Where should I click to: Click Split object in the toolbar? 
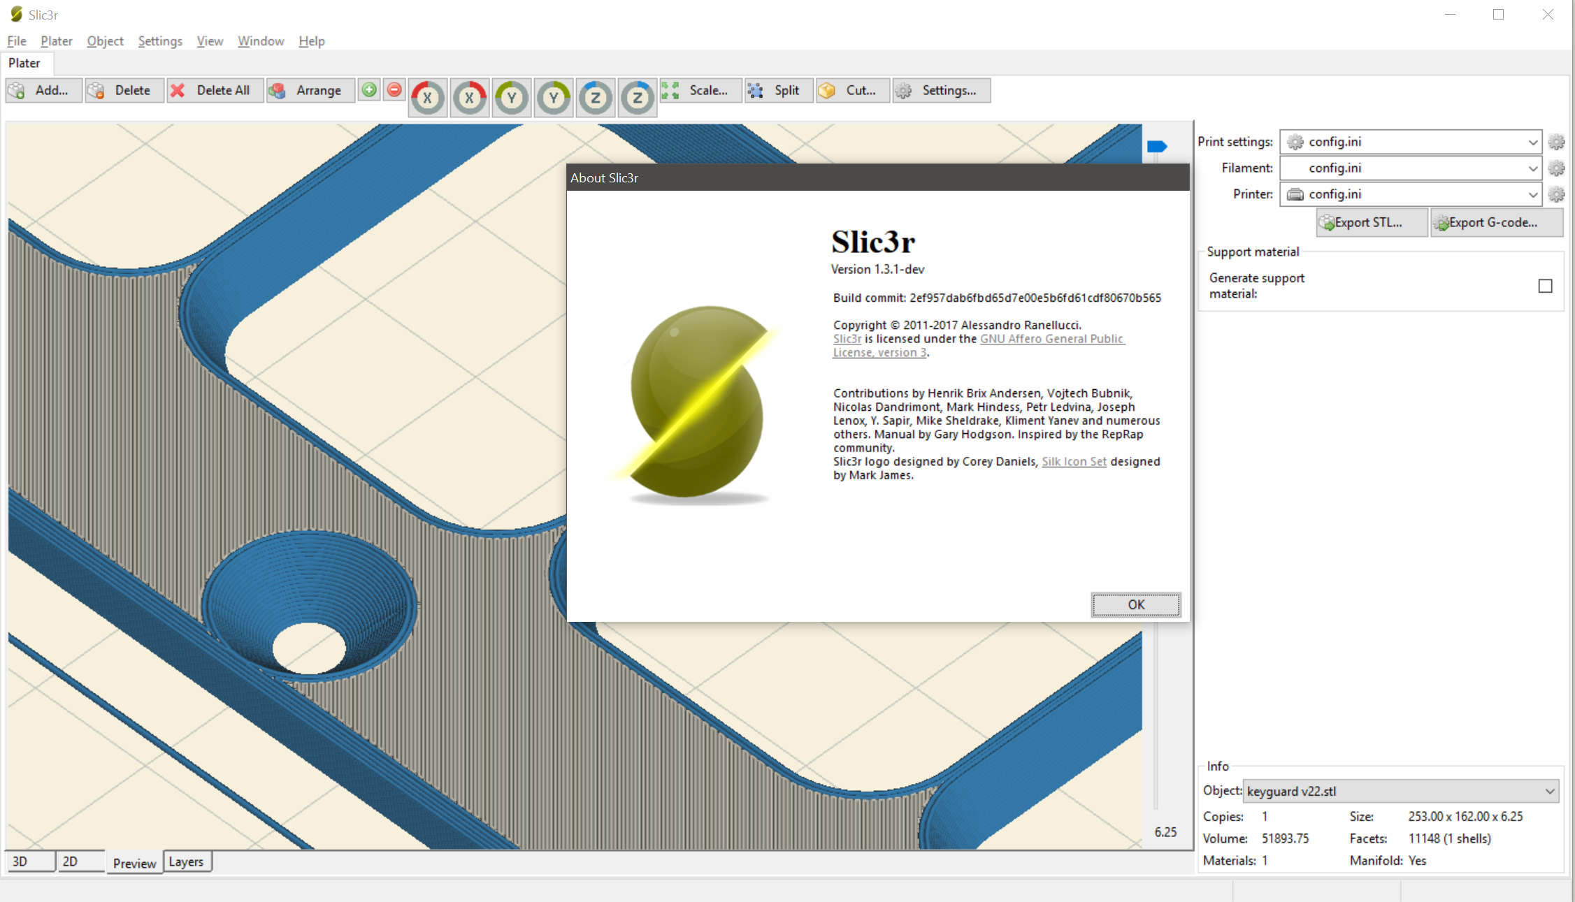(x=777, y=90)
